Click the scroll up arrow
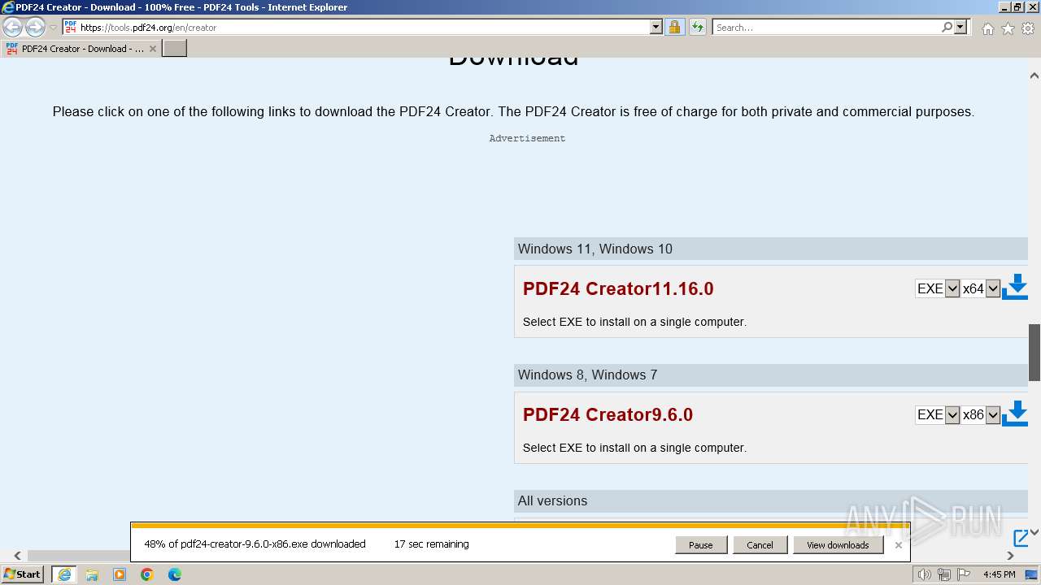The image size is (1041, 585). [1034, 76]
